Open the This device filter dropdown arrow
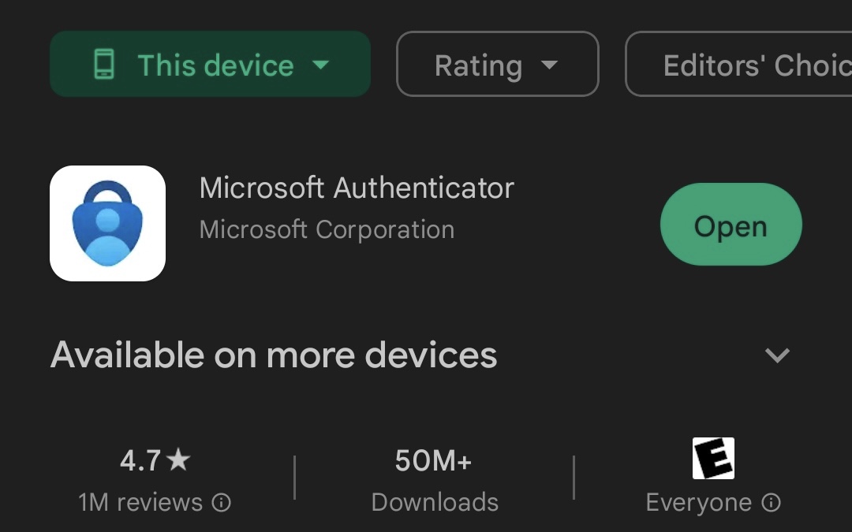Viewport: 852px width, 532px height. (320, 65)
